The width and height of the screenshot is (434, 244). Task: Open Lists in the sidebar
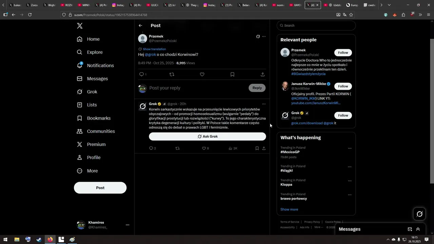tap(87, 105)
